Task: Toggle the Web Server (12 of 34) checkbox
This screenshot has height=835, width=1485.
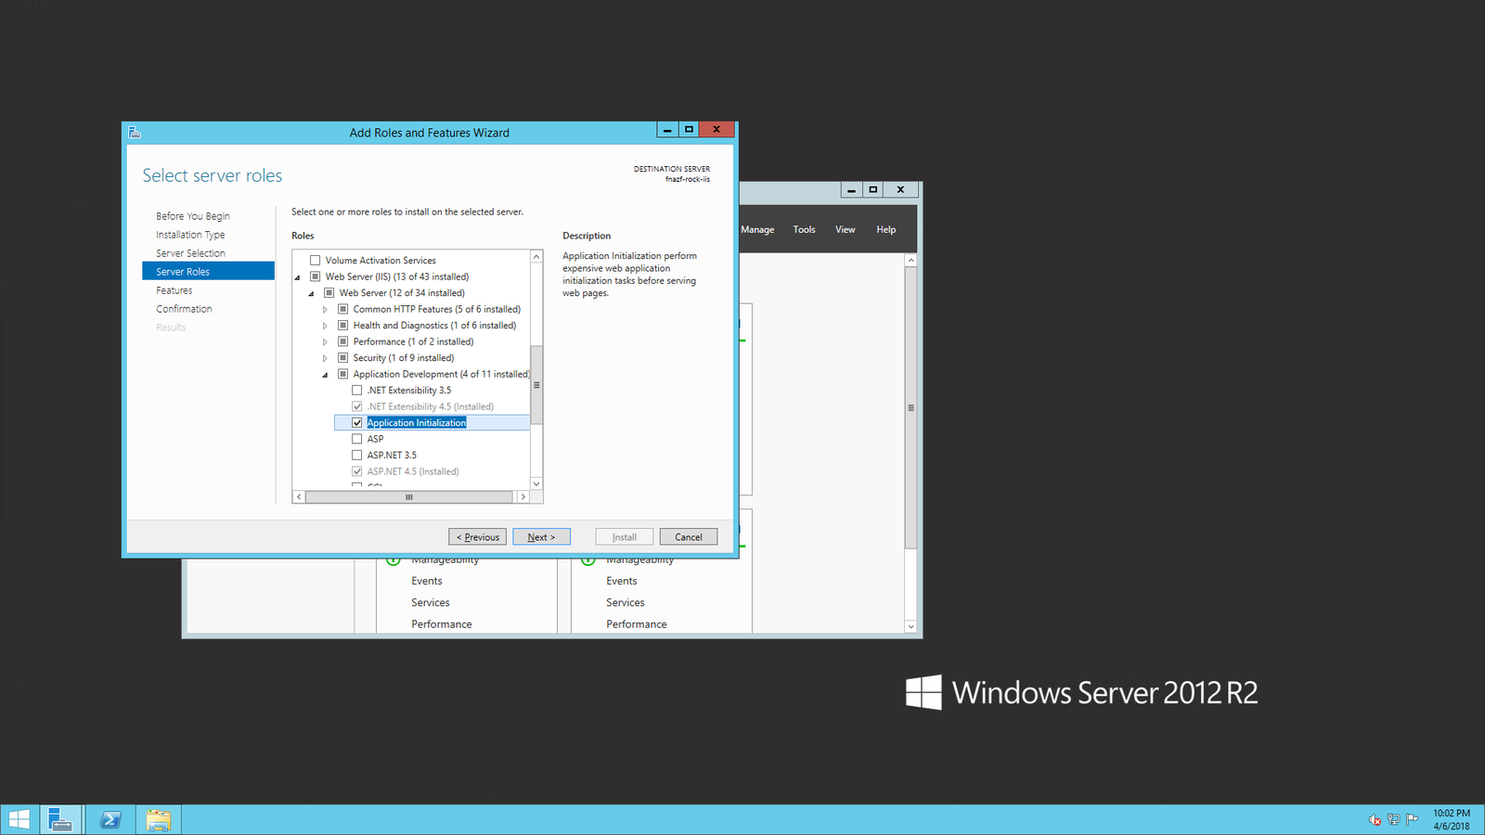Action: click(329, 293)
